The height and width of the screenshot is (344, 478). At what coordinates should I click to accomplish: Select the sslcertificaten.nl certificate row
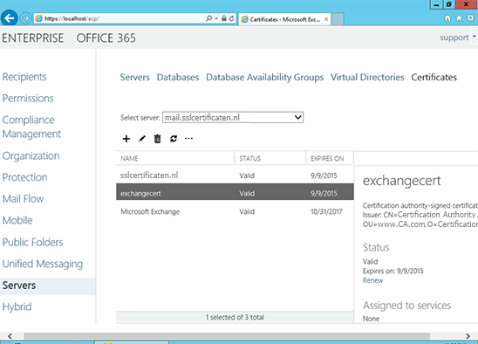pos(235,175)
